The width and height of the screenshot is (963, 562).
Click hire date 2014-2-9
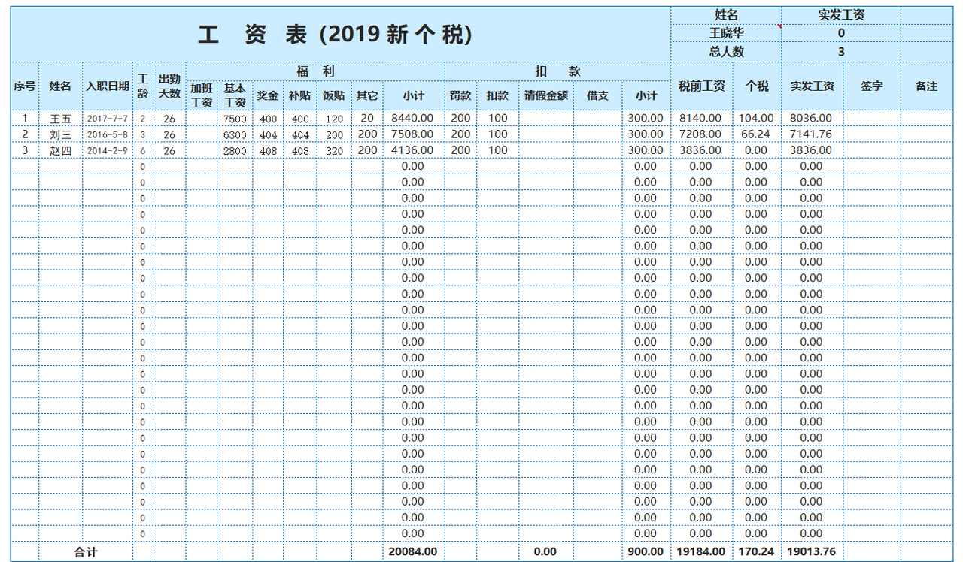(108, 150)
